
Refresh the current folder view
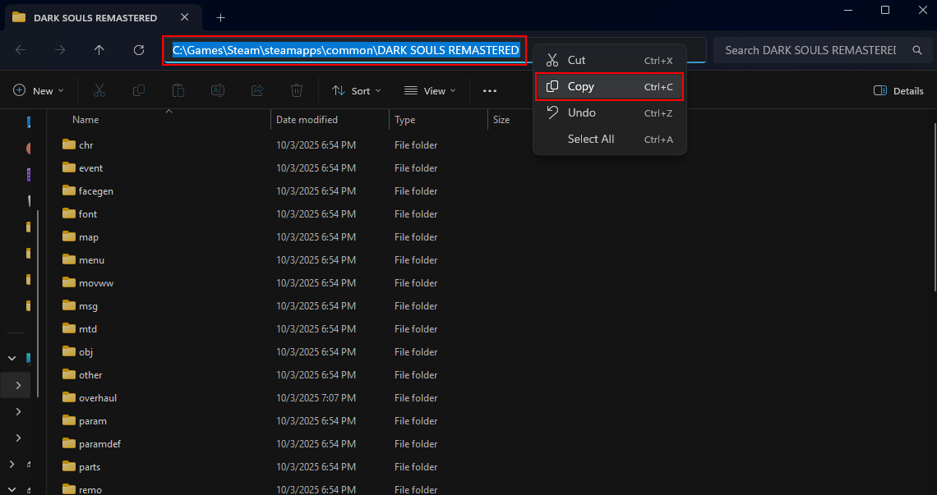(139, 50)
